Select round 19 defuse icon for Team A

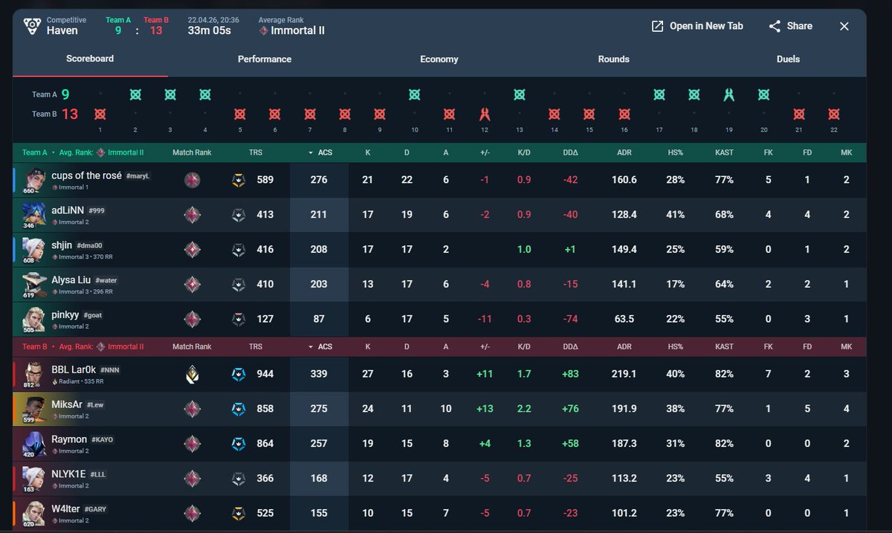point(729,94)
